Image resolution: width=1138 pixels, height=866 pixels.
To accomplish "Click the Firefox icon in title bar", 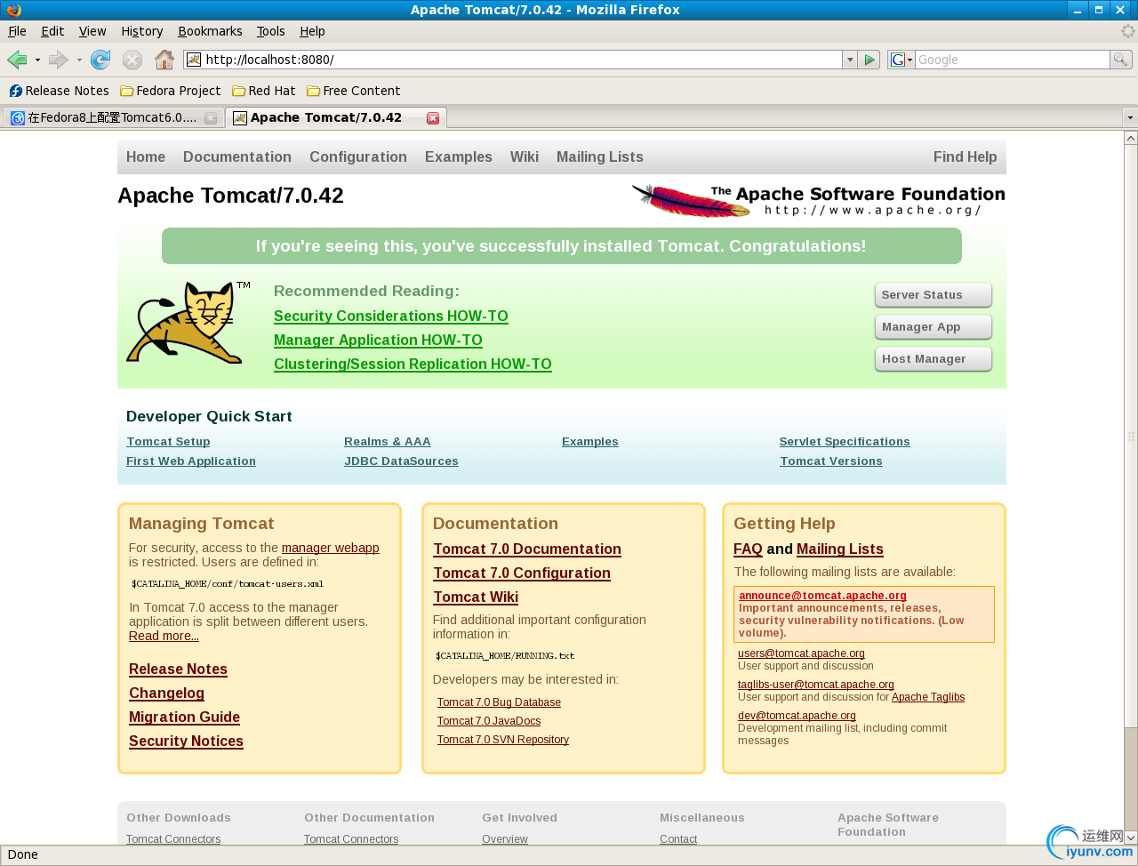I will [13, 10].
